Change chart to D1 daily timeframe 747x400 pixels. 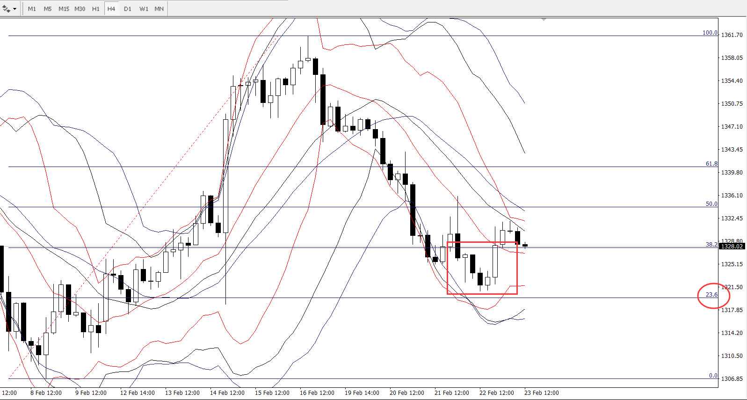[128, 9]
